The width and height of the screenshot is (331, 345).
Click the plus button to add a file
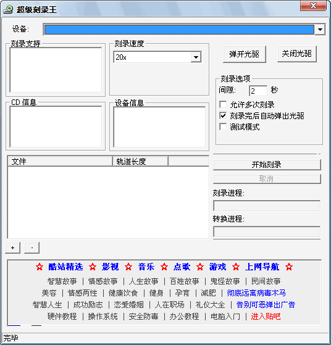tap(13, 247)
